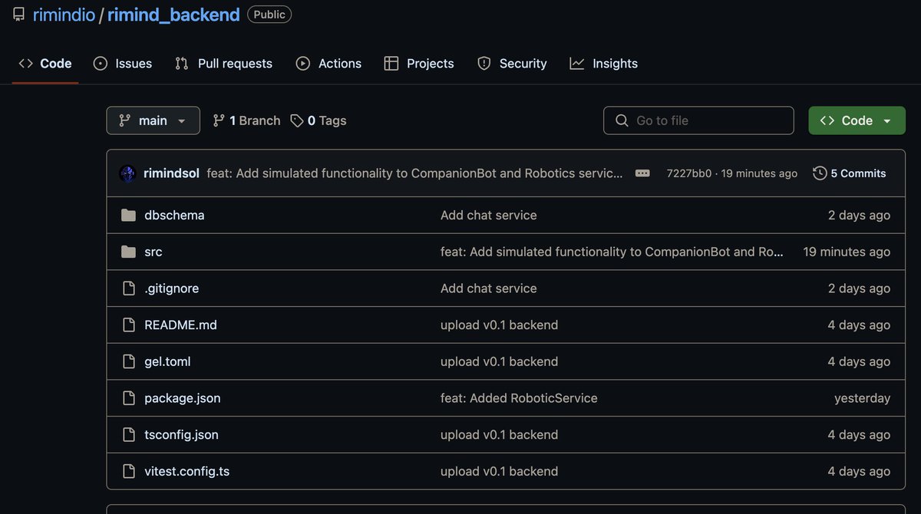This screenshot has width=921, height=514.
Task: Open the rimindio owner link
Action: [64, 15]
